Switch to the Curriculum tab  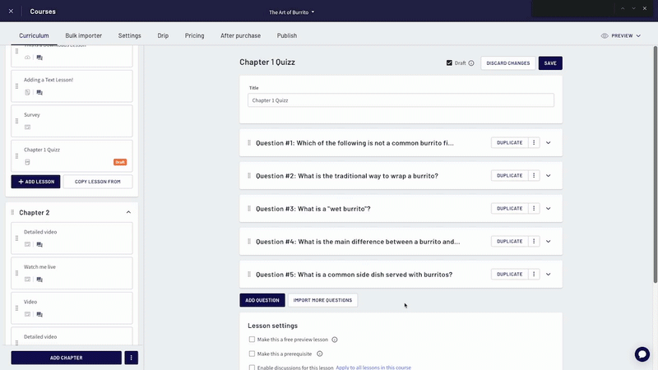point(34,35)
